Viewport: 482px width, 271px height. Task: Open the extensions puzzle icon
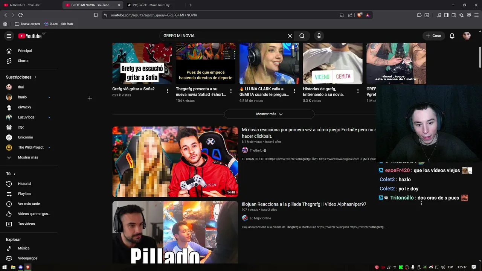click(x=419, y=15)
